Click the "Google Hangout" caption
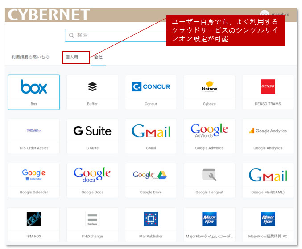302x249 pixels. click(209, 192)
